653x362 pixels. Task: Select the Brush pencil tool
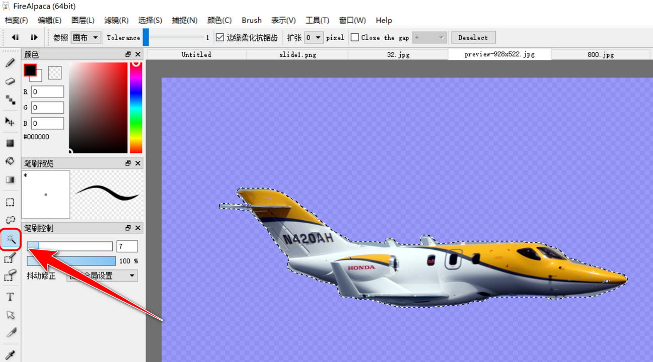coord(10,63)
